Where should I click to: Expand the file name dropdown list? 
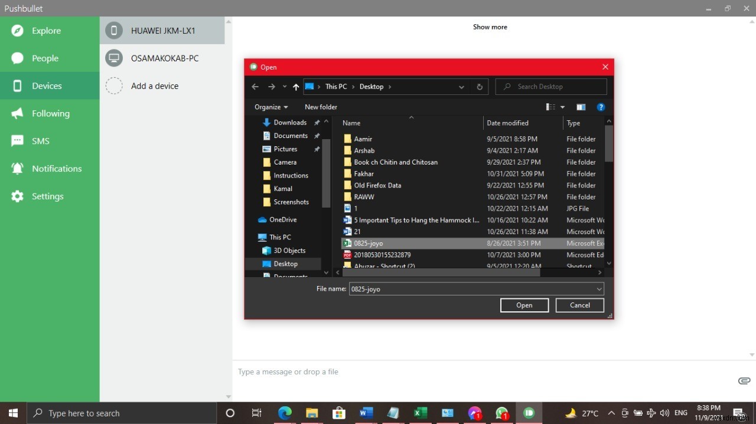pos(599,289)
